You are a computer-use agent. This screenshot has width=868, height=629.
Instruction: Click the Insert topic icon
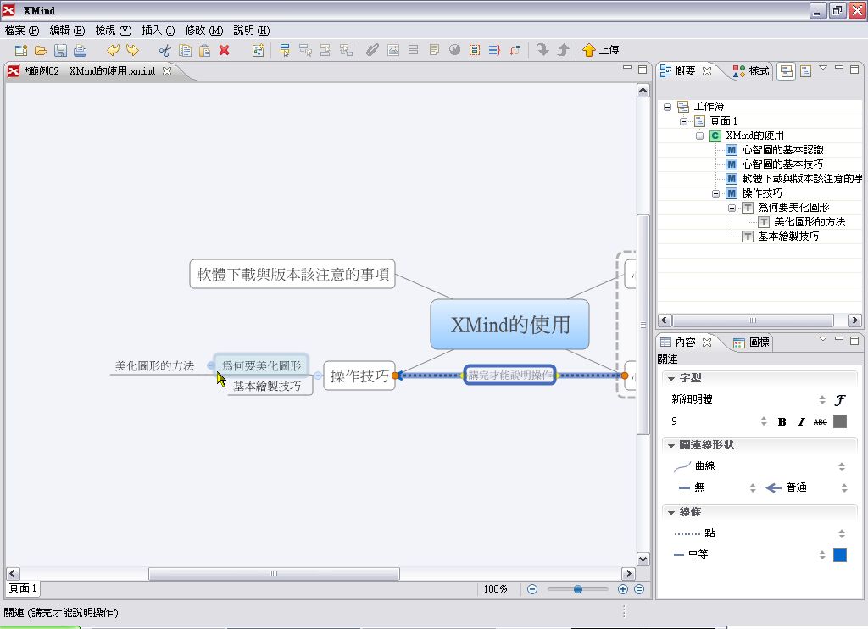[285, 50]
